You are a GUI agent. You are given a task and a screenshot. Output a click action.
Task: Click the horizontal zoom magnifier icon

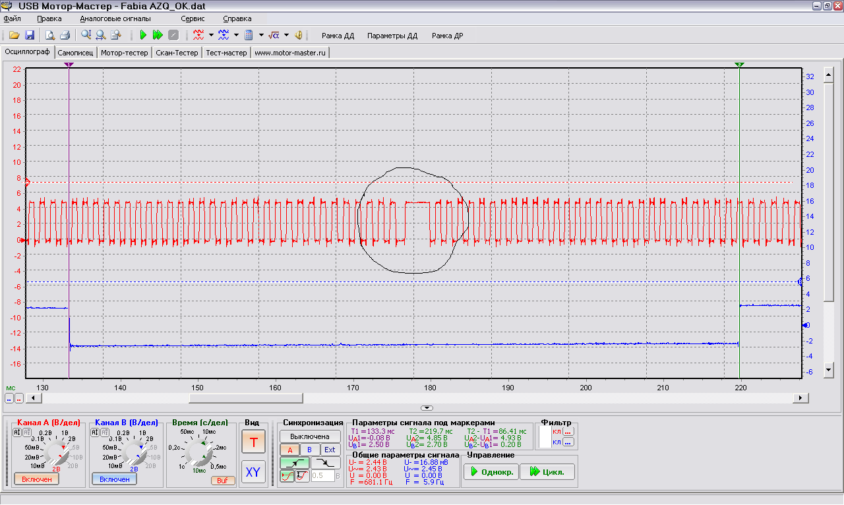pyautogui.click(x=101, y=36)
